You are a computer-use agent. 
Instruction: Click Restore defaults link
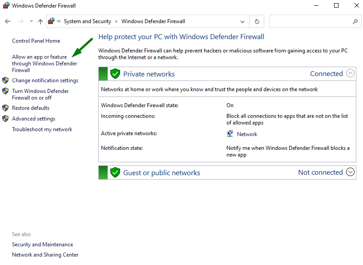(x=31, y=108)
